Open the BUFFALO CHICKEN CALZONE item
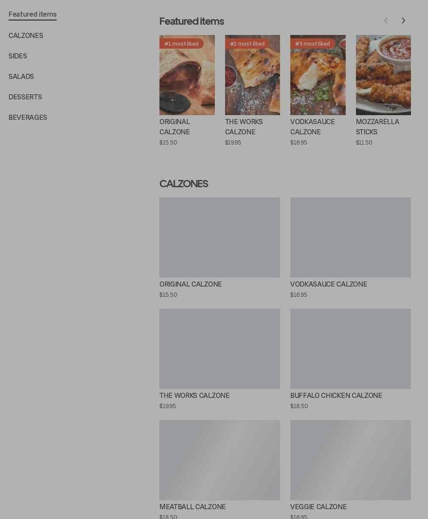 tap(336, 396)
